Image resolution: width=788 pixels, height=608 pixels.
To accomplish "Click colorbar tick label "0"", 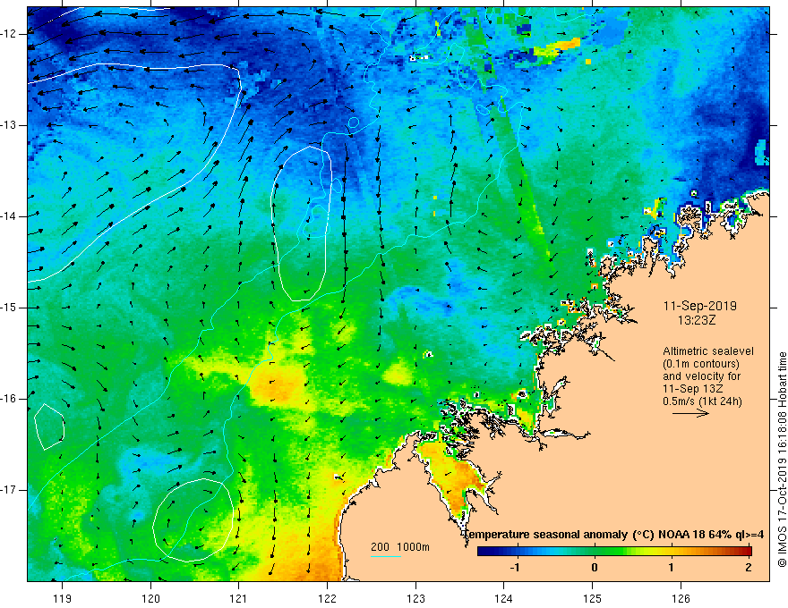I will click(595, 568).
